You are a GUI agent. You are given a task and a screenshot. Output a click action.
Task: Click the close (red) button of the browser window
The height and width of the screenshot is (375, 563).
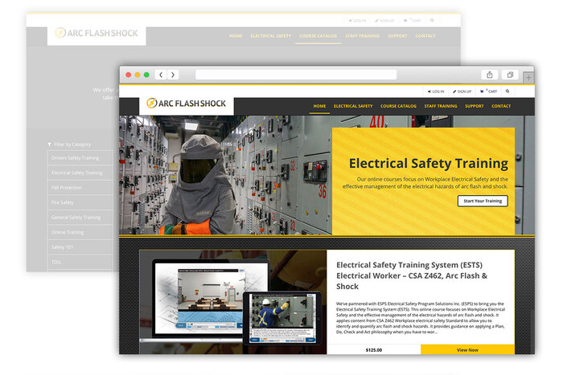pos(128,75)
